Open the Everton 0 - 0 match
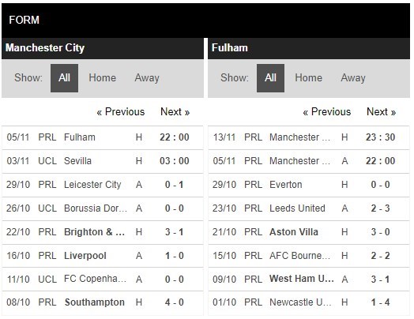 (x=309, y=185)
